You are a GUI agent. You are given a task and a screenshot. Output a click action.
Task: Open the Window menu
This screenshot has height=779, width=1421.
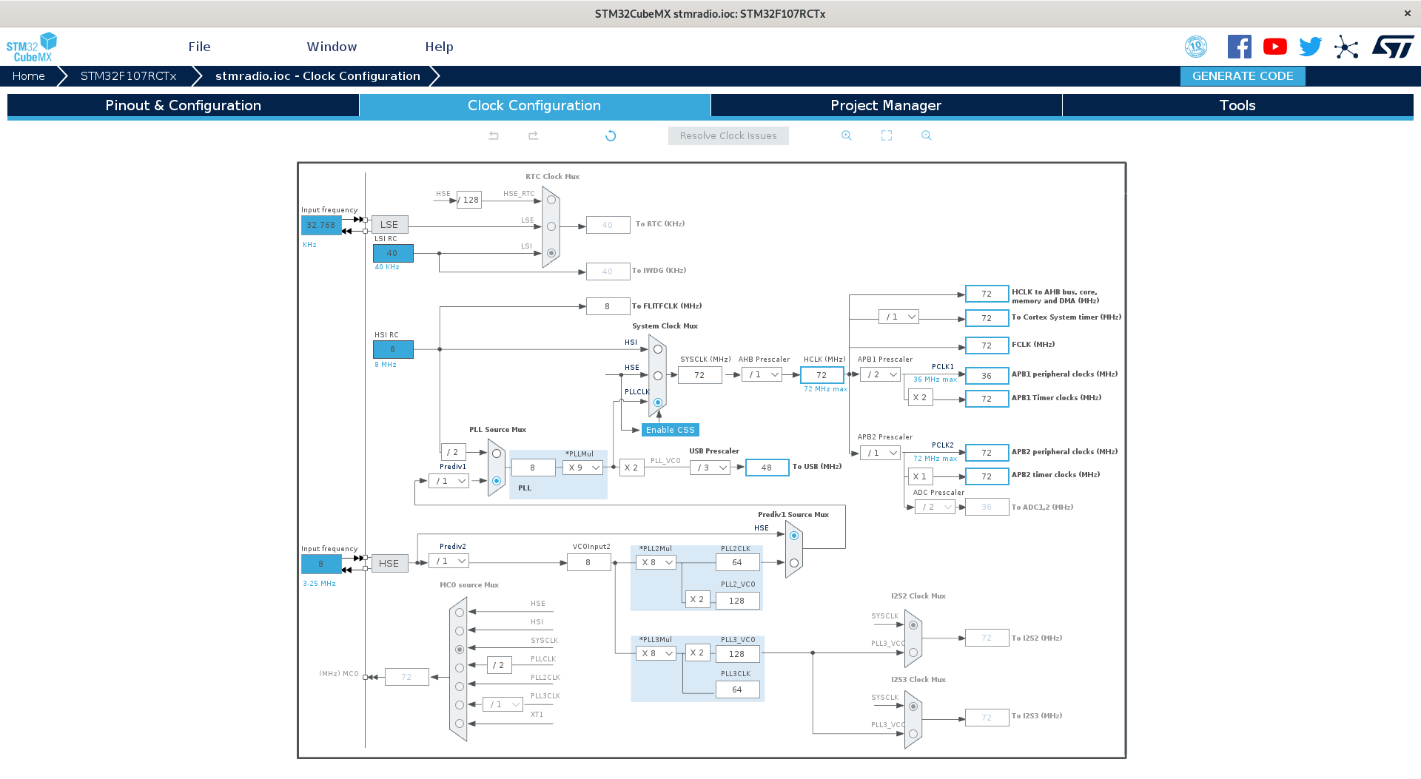click(x=332, y=47)
